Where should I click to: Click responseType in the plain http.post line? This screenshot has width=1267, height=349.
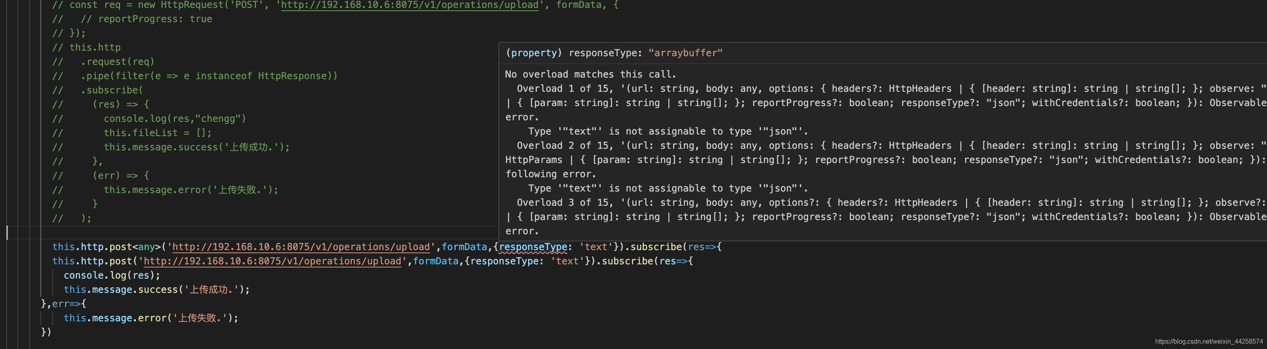pos(505,261)
